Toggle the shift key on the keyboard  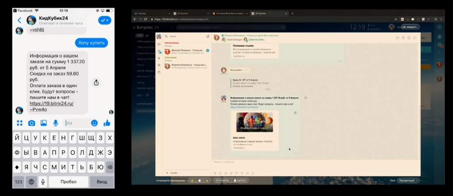click(x=17, y=167)
